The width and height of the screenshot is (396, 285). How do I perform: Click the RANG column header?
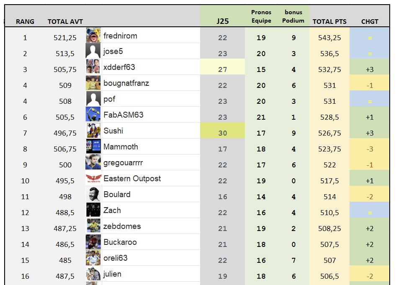(x=25, y=21)
